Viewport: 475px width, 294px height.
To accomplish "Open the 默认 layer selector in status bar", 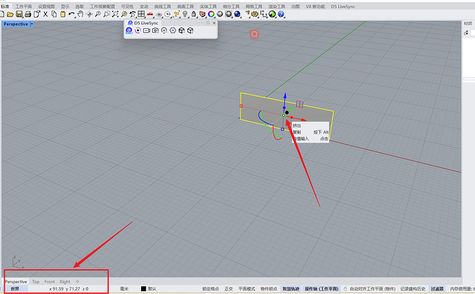I will [151, 289].
